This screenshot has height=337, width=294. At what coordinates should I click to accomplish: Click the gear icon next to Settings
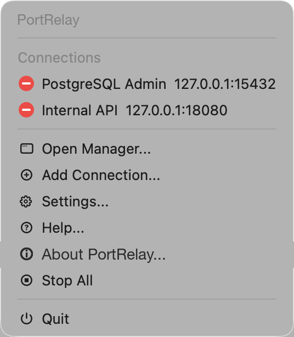click(26, 201)
